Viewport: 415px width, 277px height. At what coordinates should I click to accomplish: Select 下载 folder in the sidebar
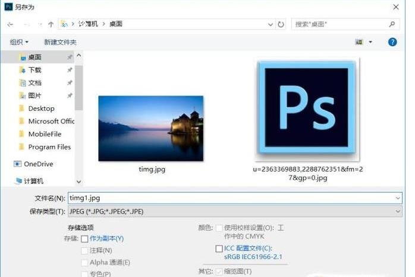click(34, 70)
